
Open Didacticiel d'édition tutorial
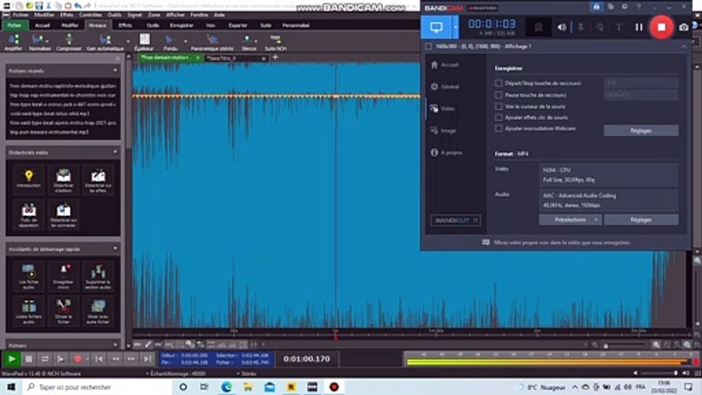point(64,179)
